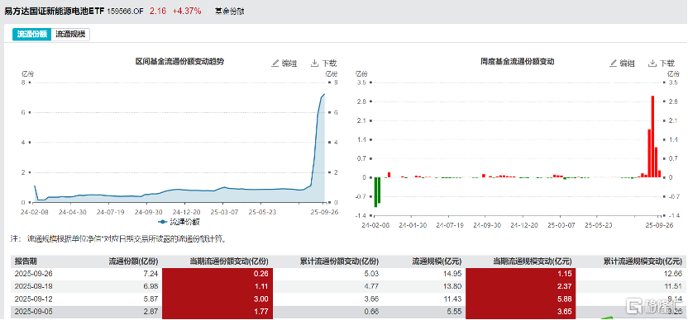
Task: Sort by 当期流通份额变动(亿份) column header
Action: coord(228,261)
